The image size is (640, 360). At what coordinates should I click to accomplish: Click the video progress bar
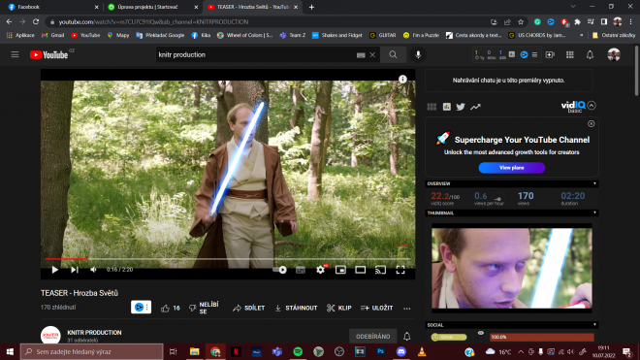click(228, 259)
